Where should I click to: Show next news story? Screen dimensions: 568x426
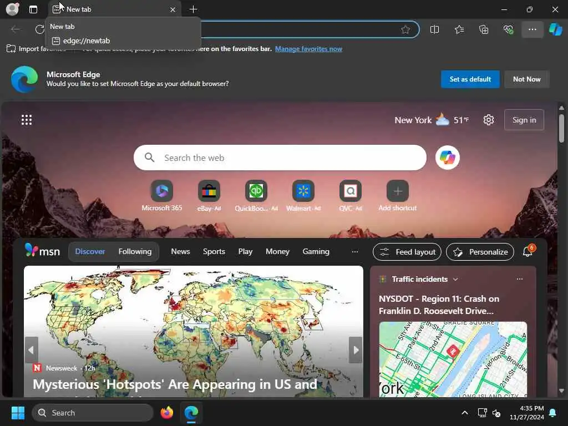pyautogui.click(x=356, y=349)
